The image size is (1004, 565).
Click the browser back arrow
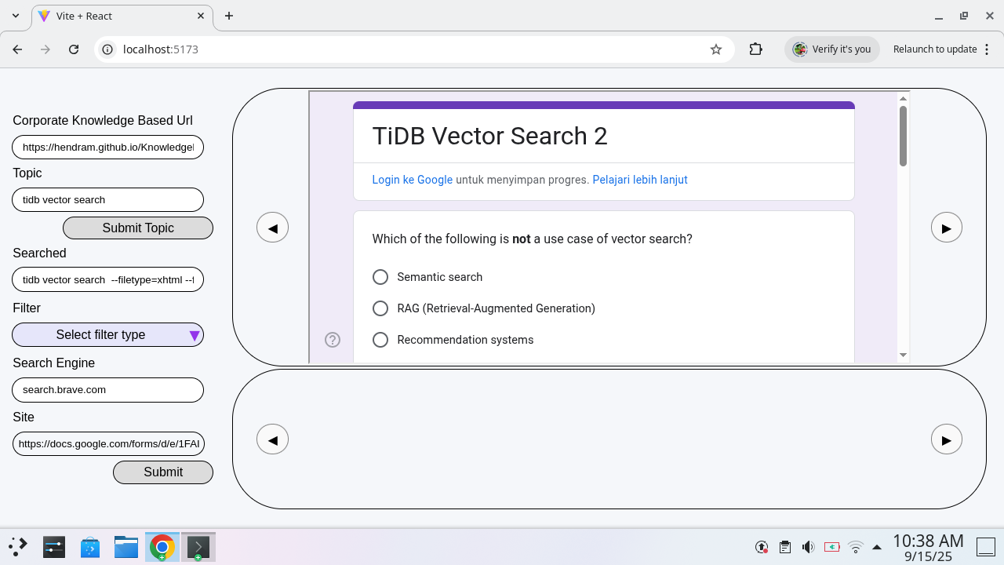pyautogui.click(x=17, y=49)
